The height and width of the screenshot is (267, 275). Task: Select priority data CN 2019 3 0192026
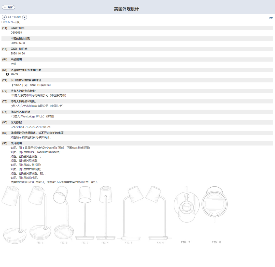[x=31, y=127]
